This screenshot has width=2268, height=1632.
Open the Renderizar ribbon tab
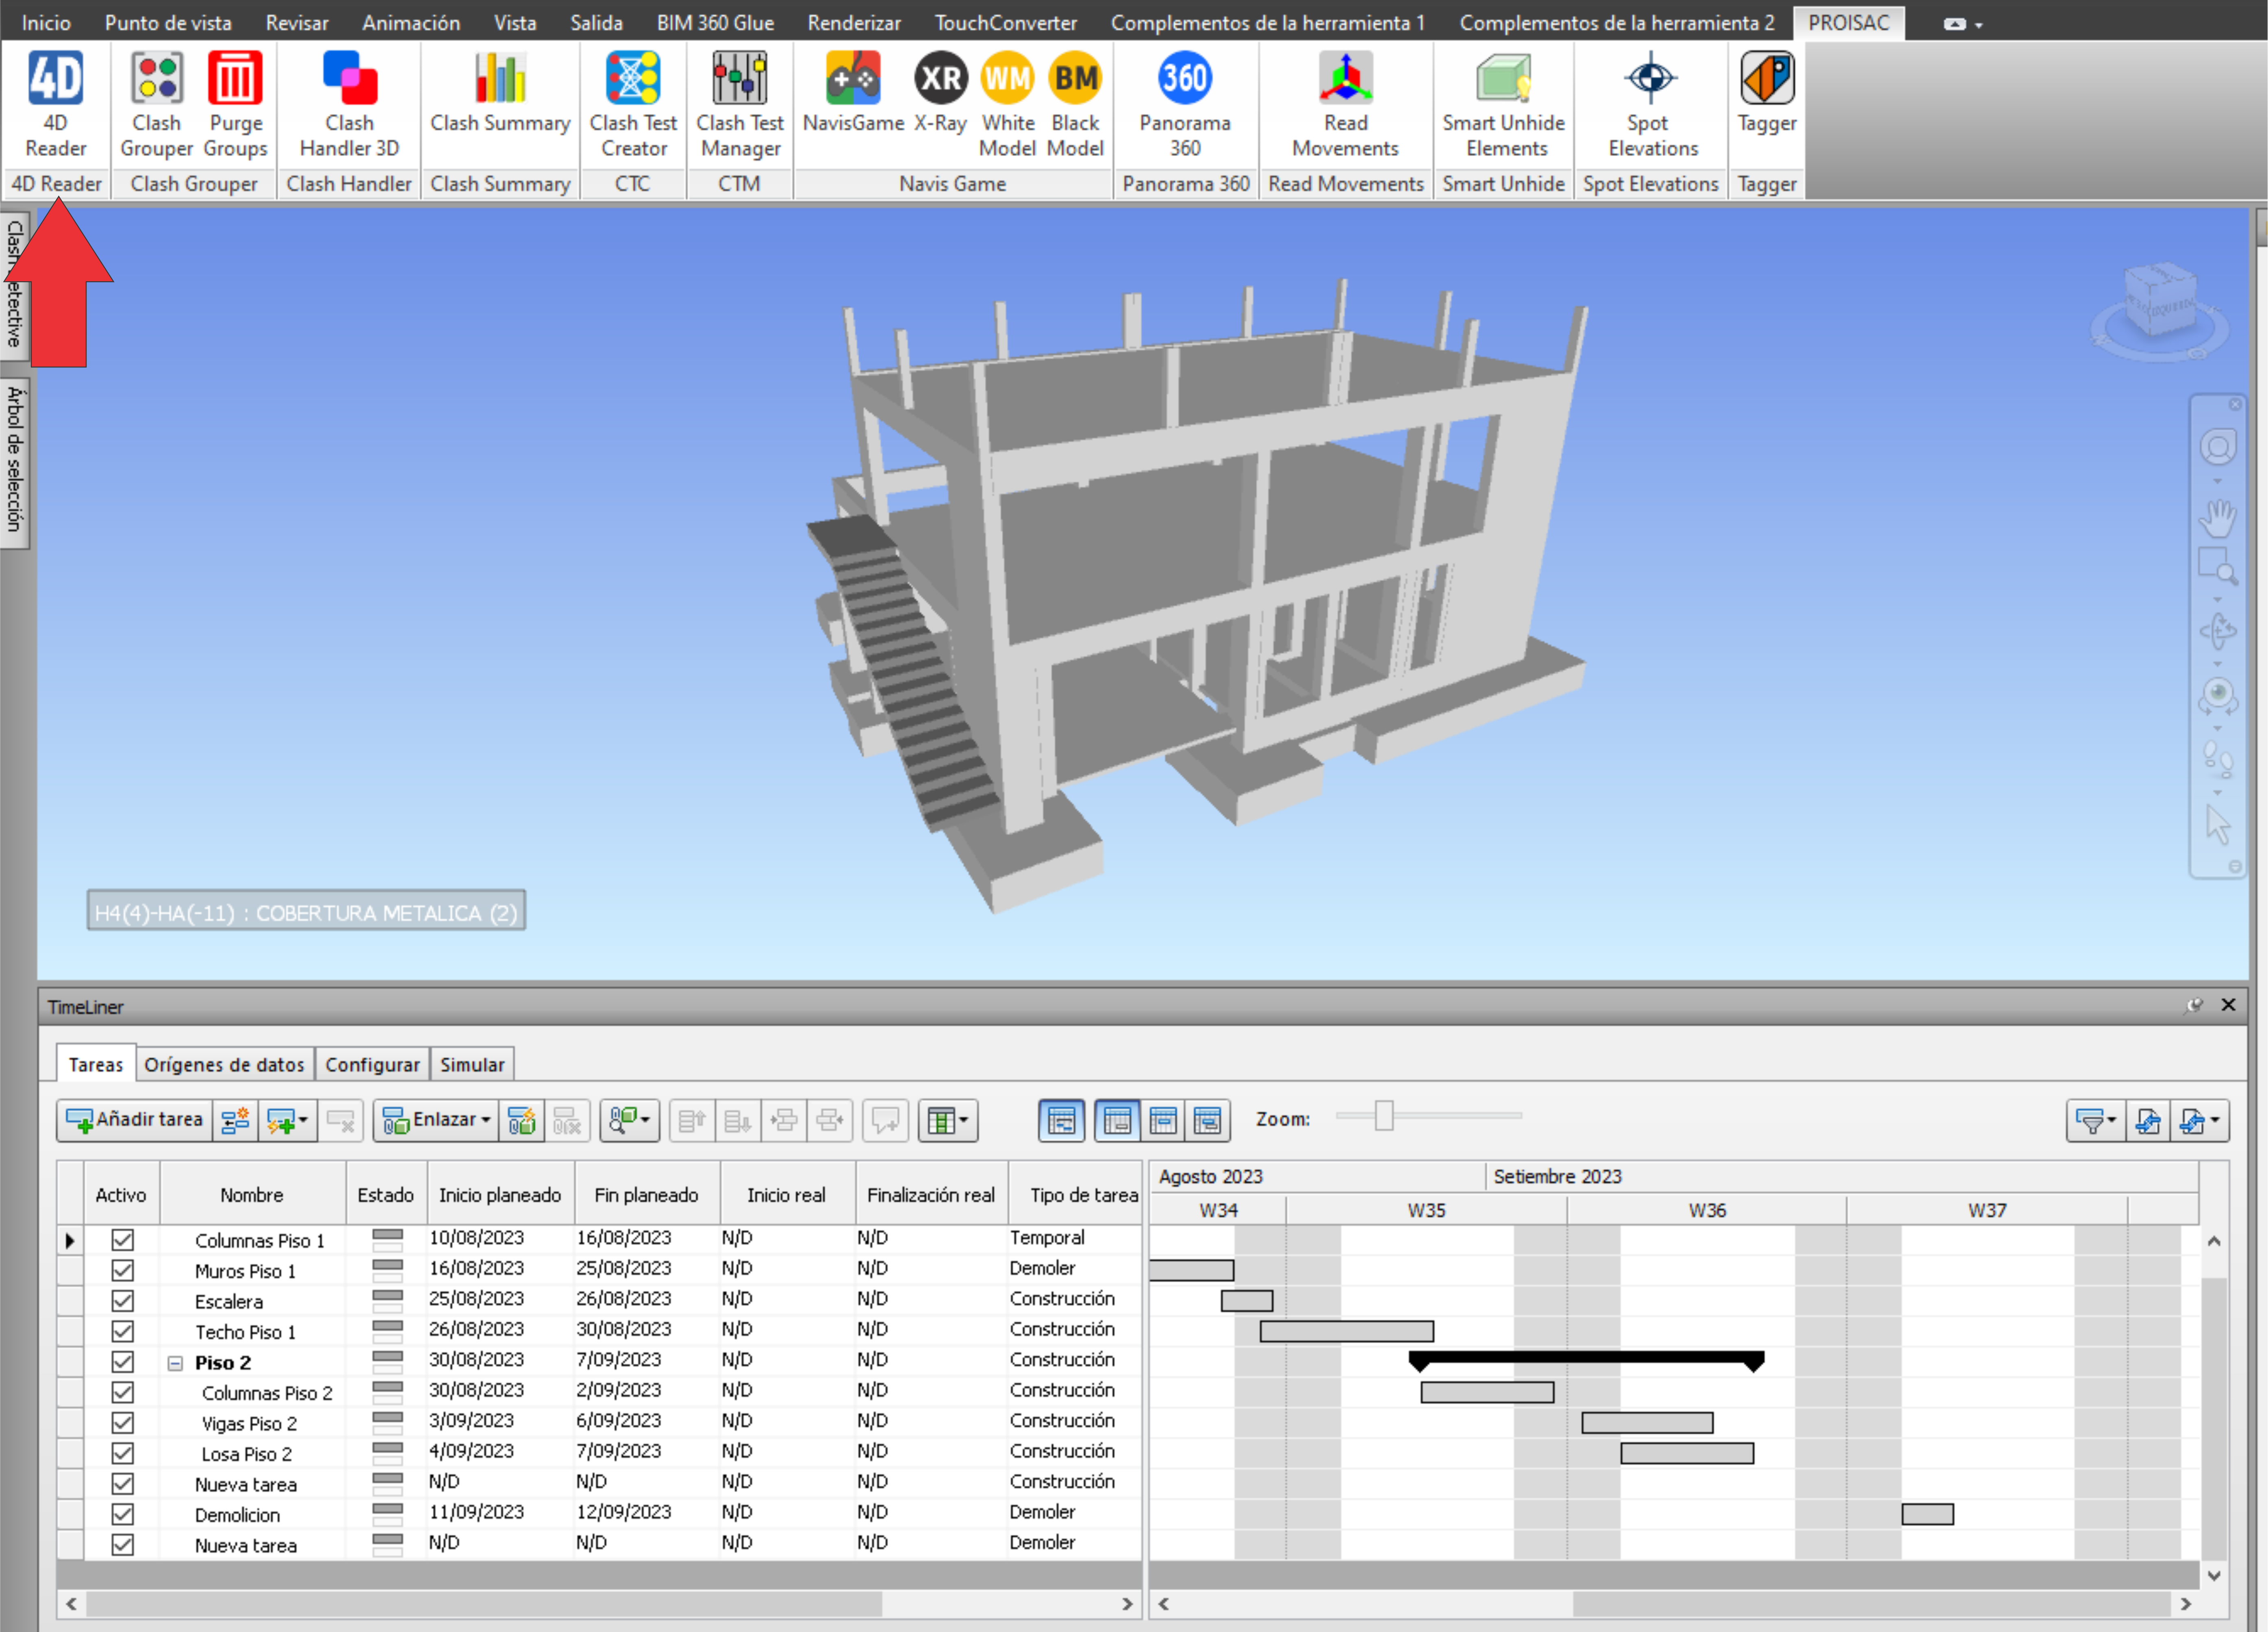tap(853, 22)
